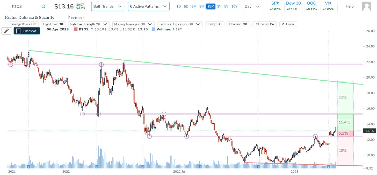Click the red 5.5% loss zone
The image size is (377, 175).
(x=345, y=134)
